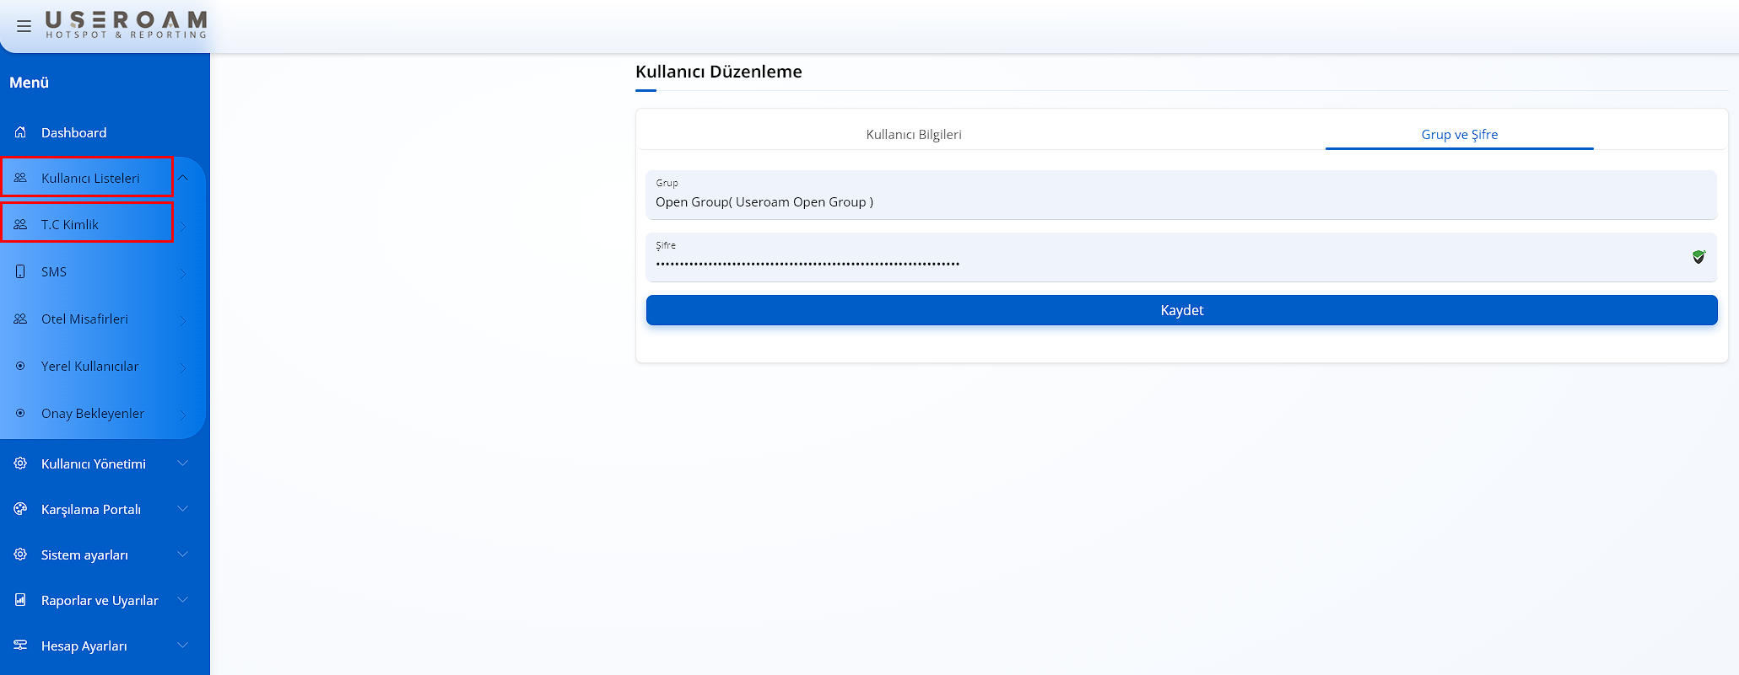Click the Sistem ayarları gear icon
Viewport: 1739px width, 675px height.
pyautogui.click(x=20, y=554)
